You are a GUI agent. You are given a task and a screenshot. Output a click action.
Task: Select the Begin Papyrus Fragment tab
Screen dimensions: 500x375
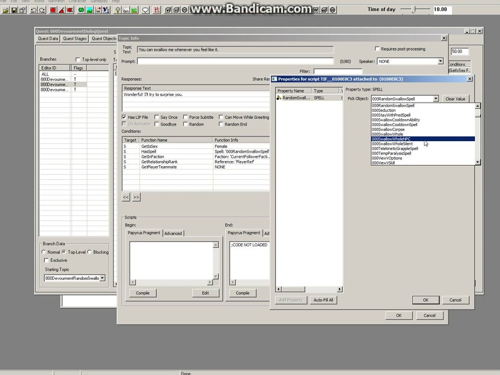(144, 233)
